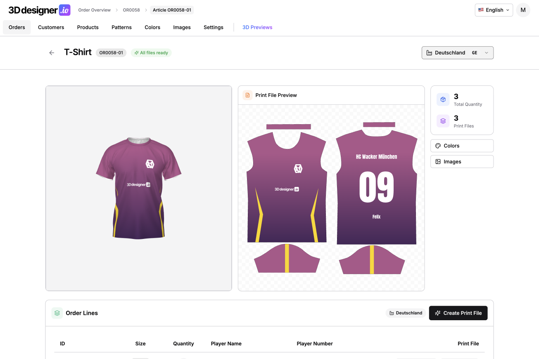Click the 3Ddesigner.io logo
This screenshot has width=539, height=359.
coord(39,10)
